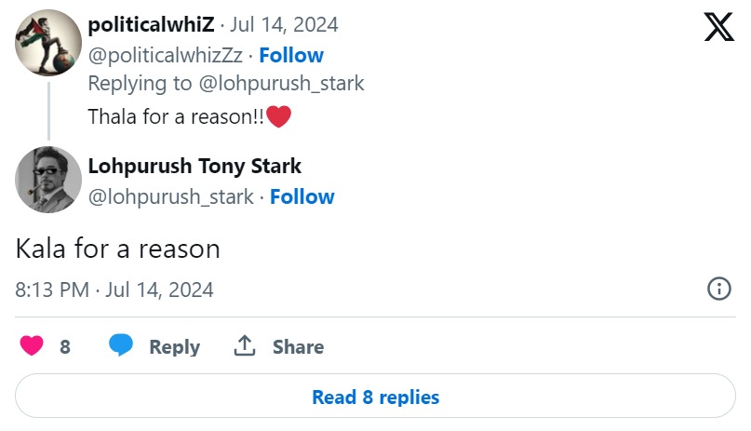
Task: Click the reply speech bubble icon
Action: tap(121, 346)
